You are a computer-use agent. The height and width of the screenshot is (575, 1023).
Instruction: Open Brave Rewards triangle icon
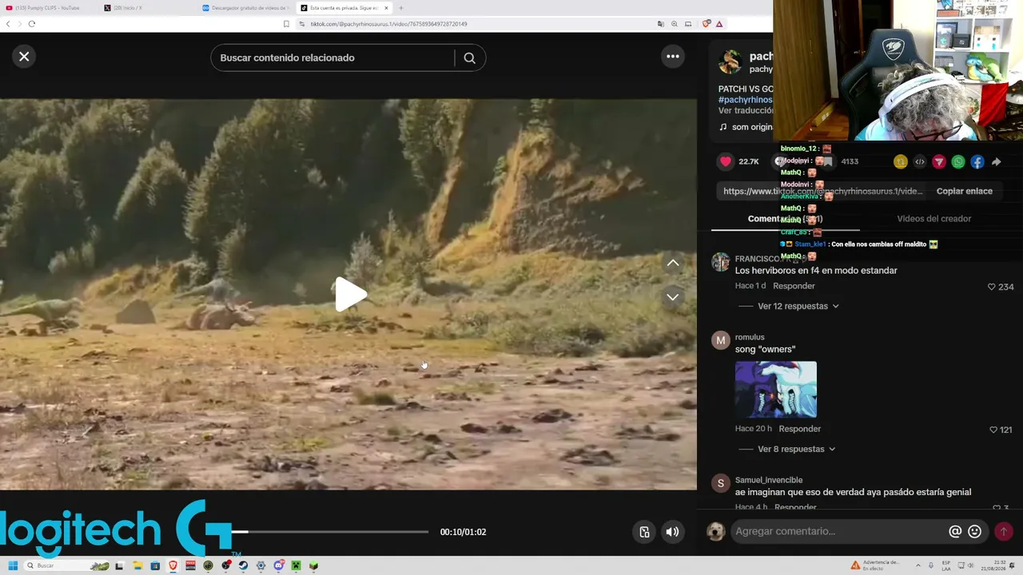click(x=719, y=24)
